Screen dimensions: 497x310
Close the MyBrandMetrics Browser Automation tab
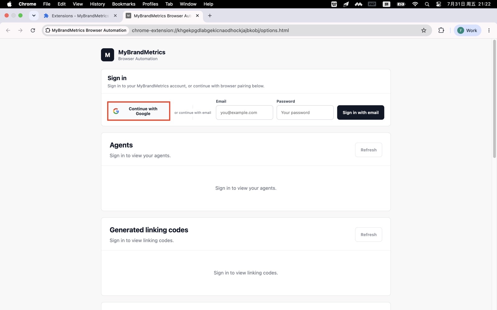(x=198, y=15)
